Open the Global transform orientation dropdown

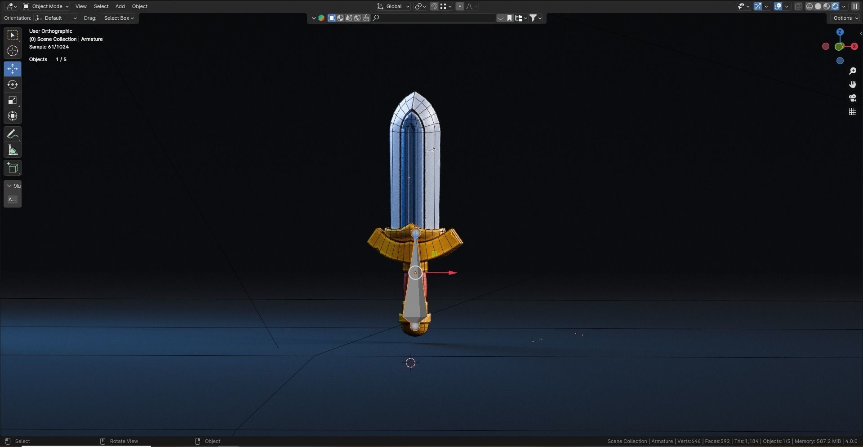click(x=393, y=6)
